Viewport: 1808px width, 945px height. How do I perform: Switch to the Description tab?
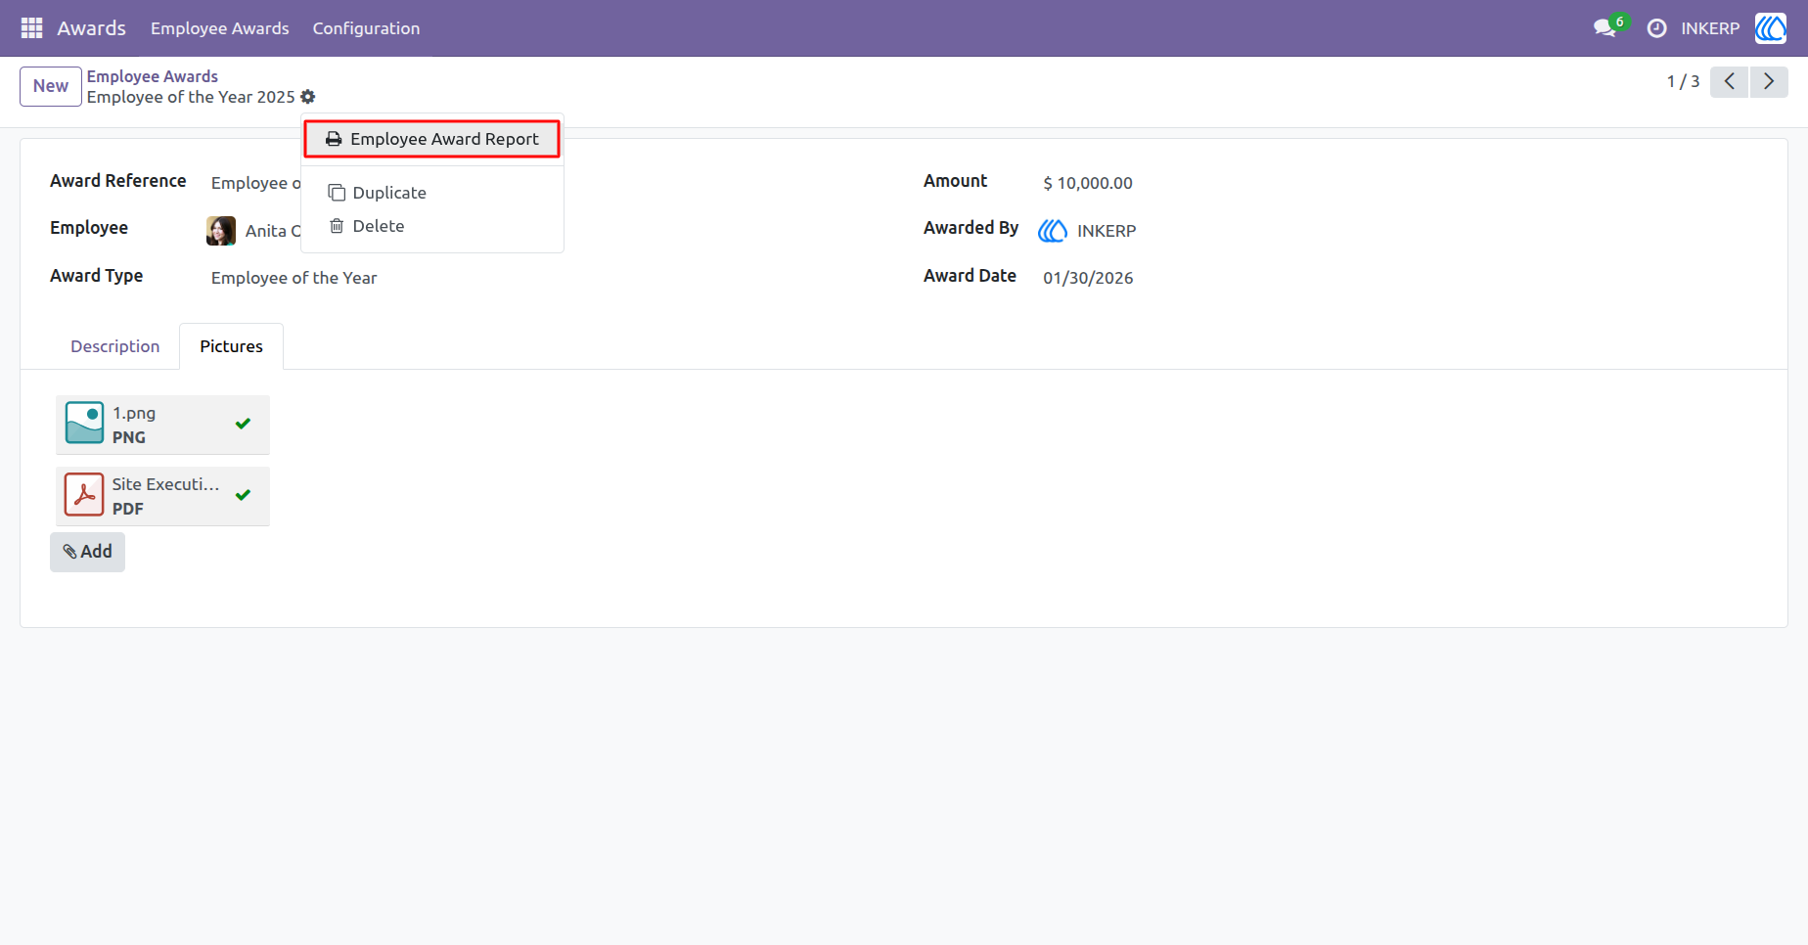click(114, 346)
